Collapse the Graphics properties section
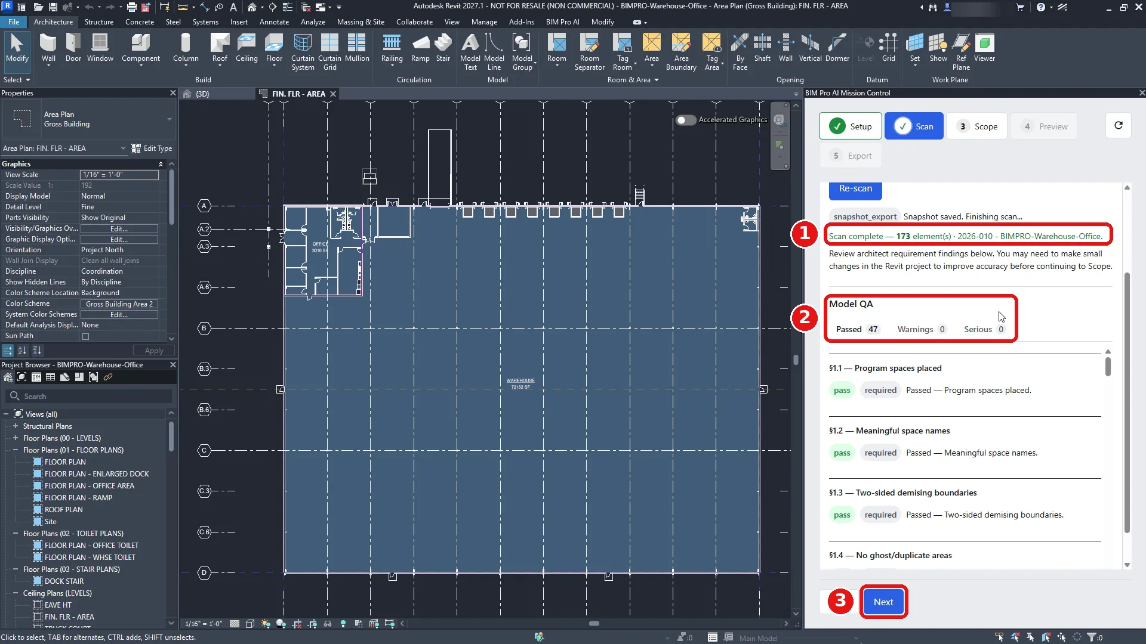 [x=161, y=164]
